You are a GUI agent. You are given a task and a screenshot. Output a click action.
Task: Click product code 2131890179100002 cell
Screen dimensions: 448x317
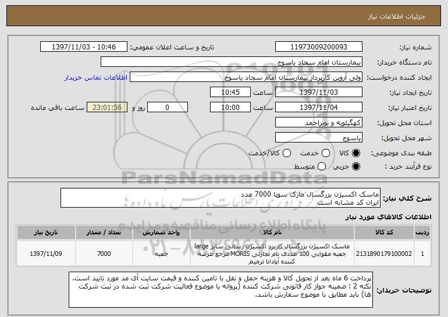point(384,254)
